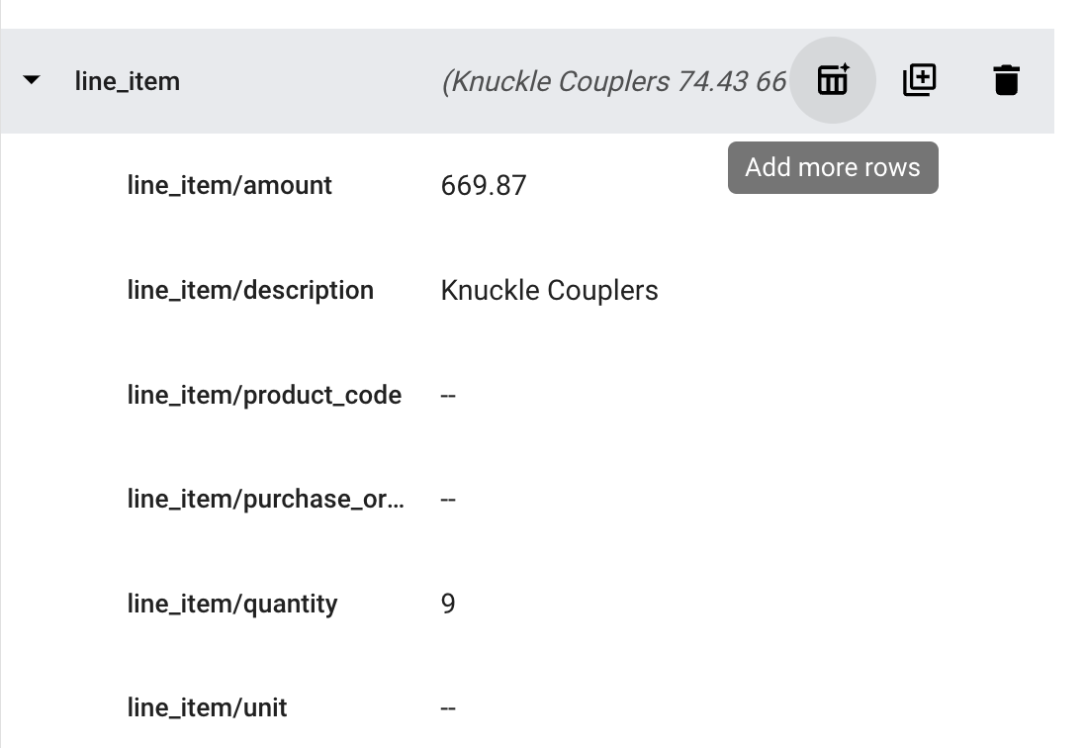Collapse the line_item section arrow
The width and height of the screenshot is (1086, 748).
[32, 80]
